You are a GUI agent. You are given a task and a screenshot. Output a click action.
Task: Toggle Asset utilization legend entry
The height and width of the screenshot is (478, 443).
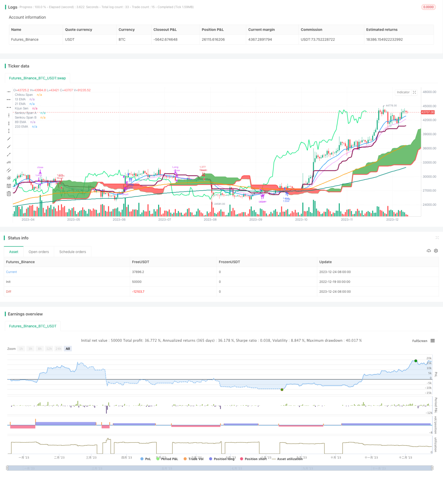point(287,459)
